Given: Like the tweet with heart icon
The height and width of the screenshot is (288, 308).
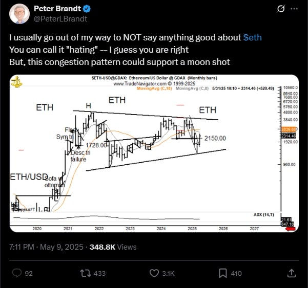Looking at the screenshot, I should [x=154, y=273].
